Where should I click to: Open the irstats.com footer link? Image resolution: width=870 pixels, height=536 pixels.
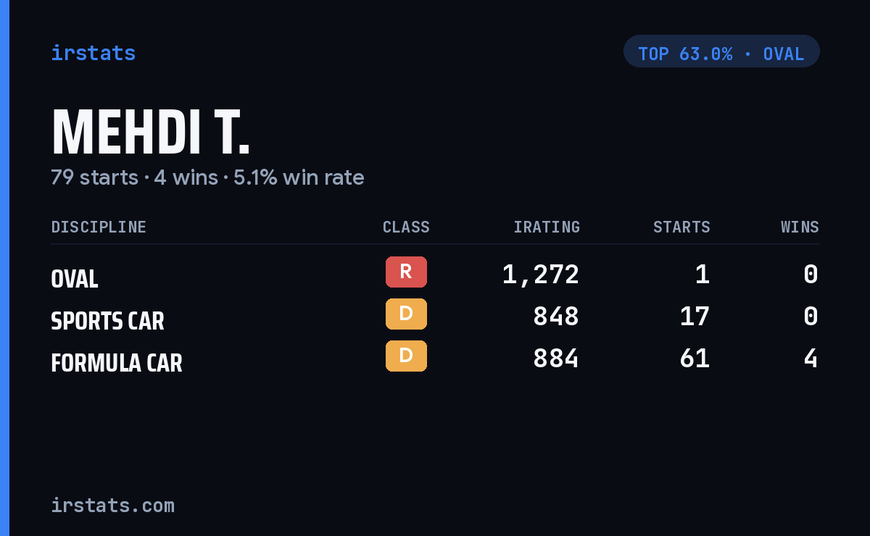pos(112,505)
